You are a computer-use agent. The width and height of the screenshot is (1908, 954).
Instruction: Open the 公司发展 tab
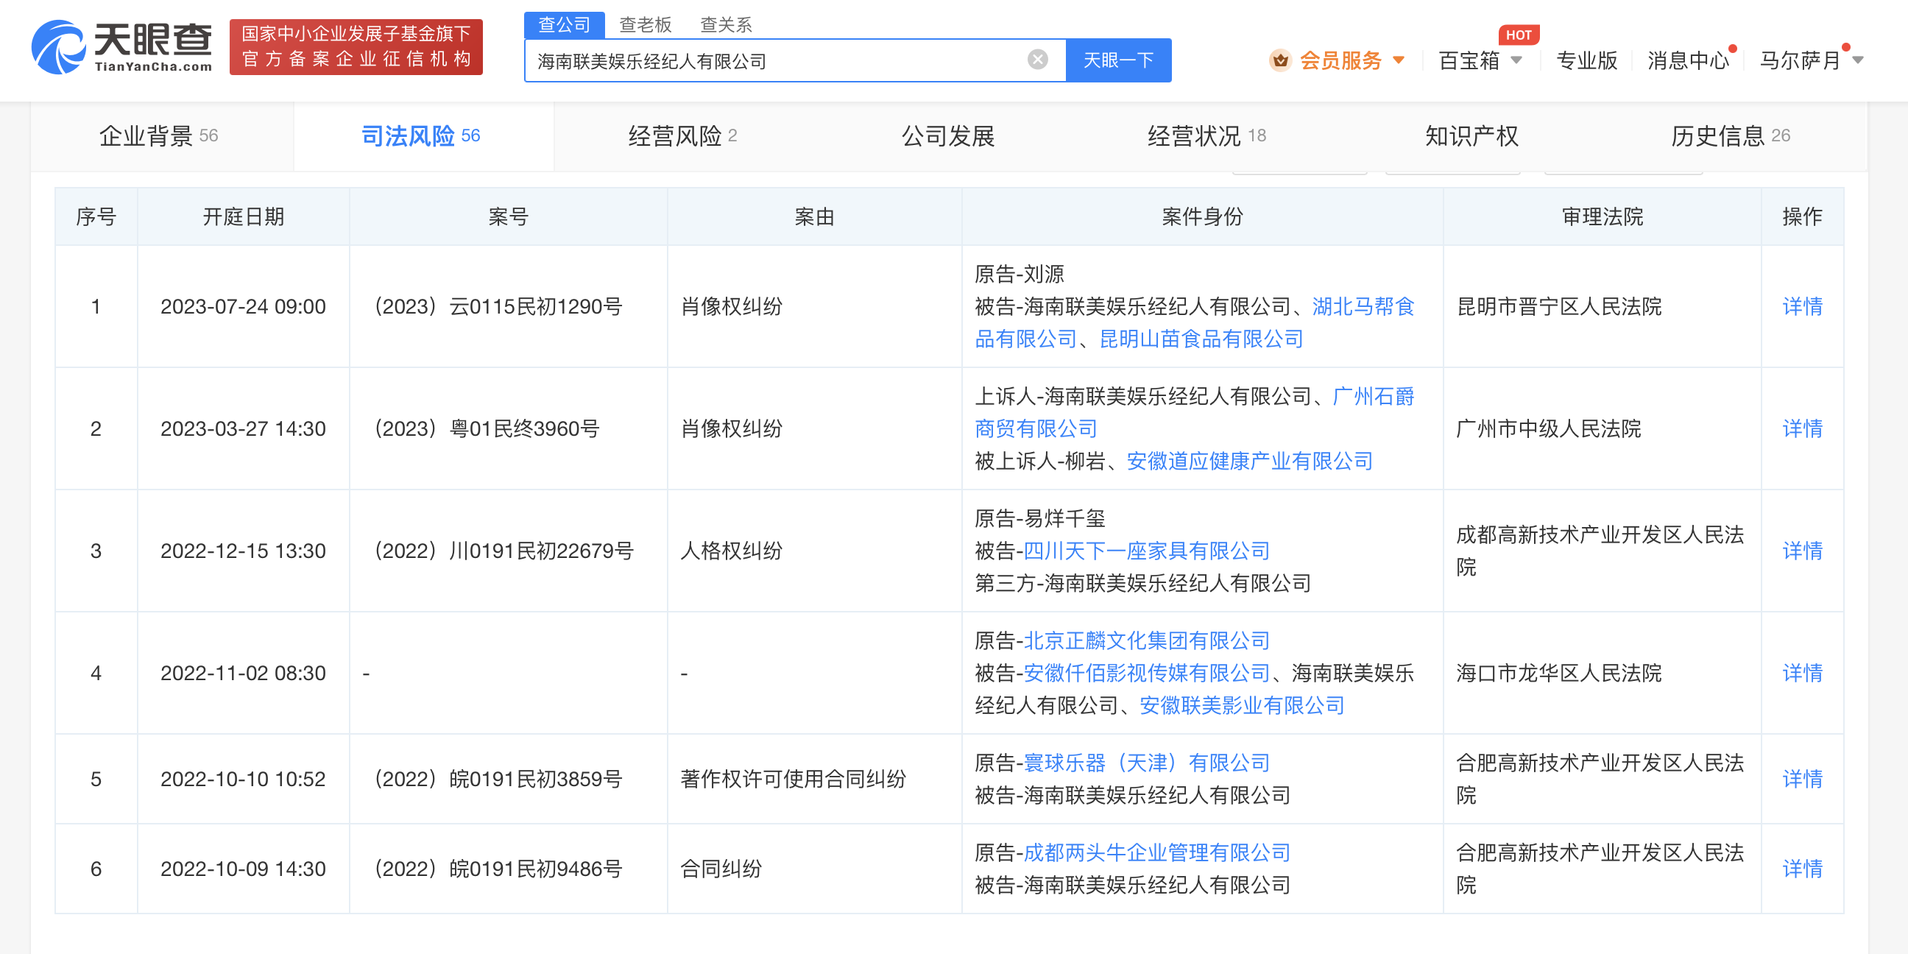pyautogui.click(x=947, y=135)
